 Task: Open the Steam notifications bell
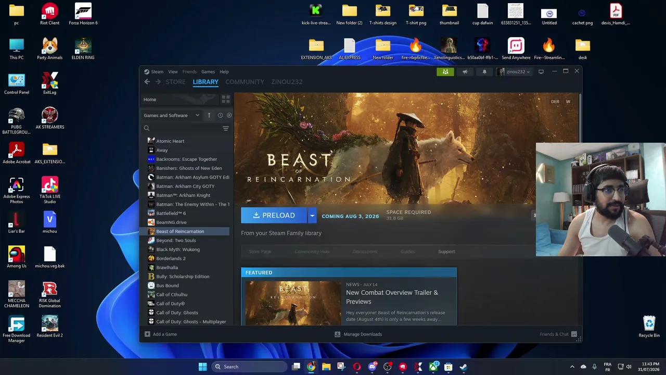pos(484,72)
